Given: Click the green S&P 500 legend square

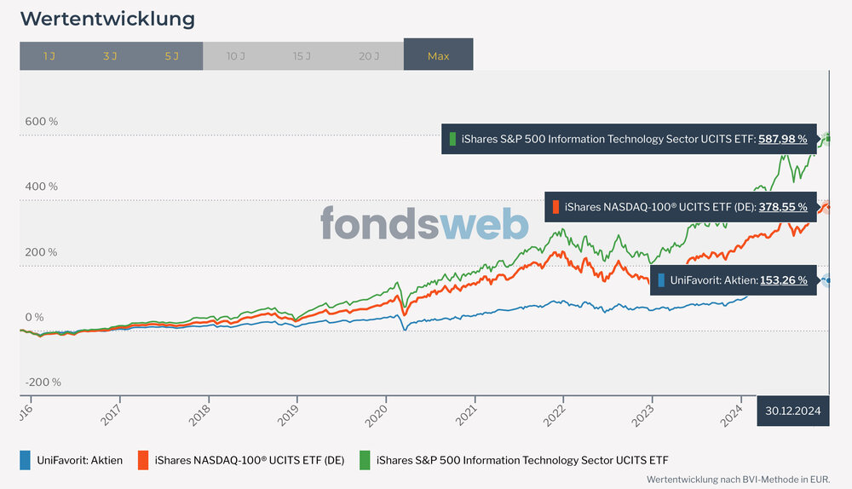Looking at the screenshot, I should 365,460.
